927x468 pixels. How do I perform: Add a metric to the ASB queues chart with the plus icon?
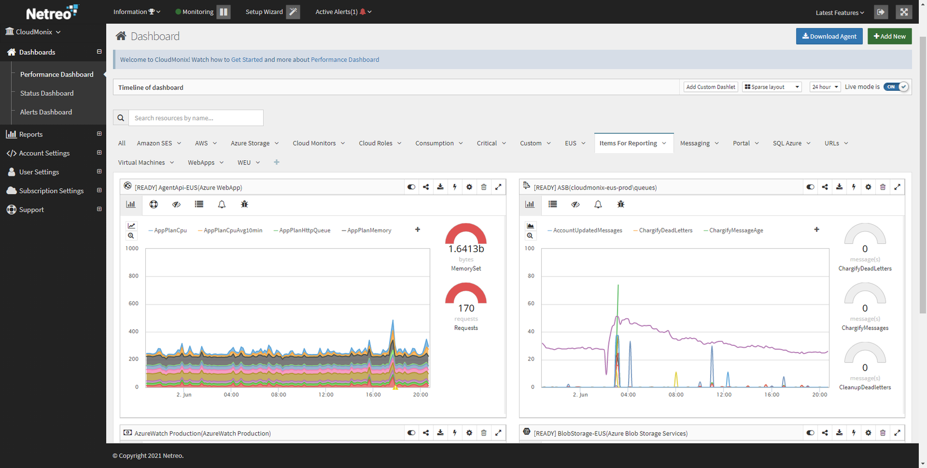coord(816,230)
